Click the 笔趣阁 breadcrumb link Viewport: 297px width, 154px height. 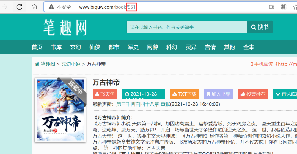(x=48, y=64)
